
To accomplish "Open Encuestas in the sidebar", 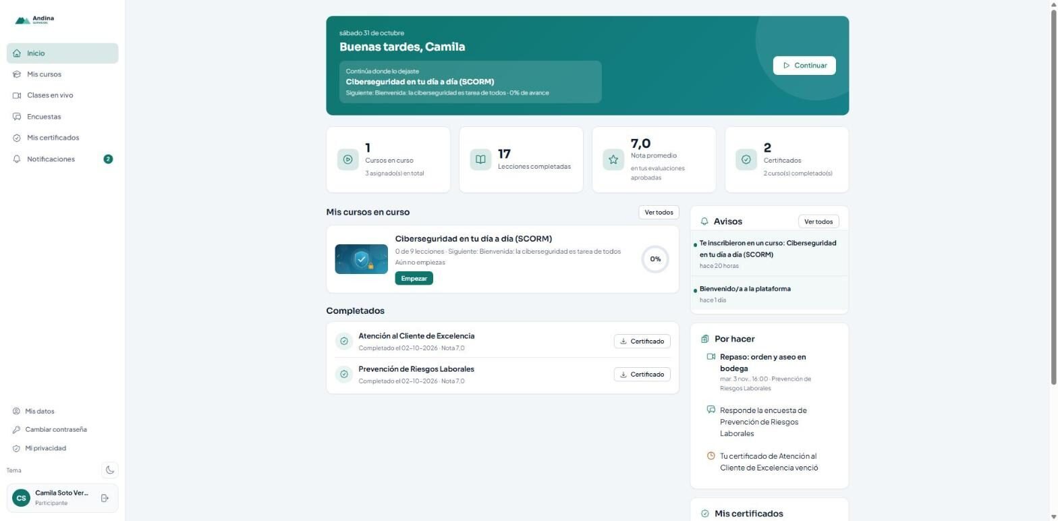I will (x=63, y=117).
